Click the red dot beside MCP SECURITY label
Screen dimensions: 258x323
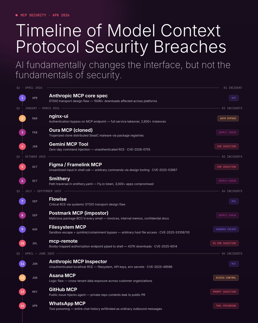pos(17,15)
